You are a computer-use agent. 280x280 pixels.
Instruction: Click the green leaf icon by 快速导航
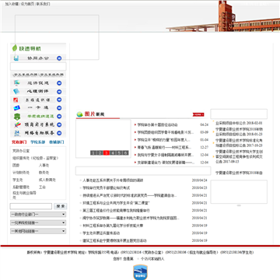point(15,48)
